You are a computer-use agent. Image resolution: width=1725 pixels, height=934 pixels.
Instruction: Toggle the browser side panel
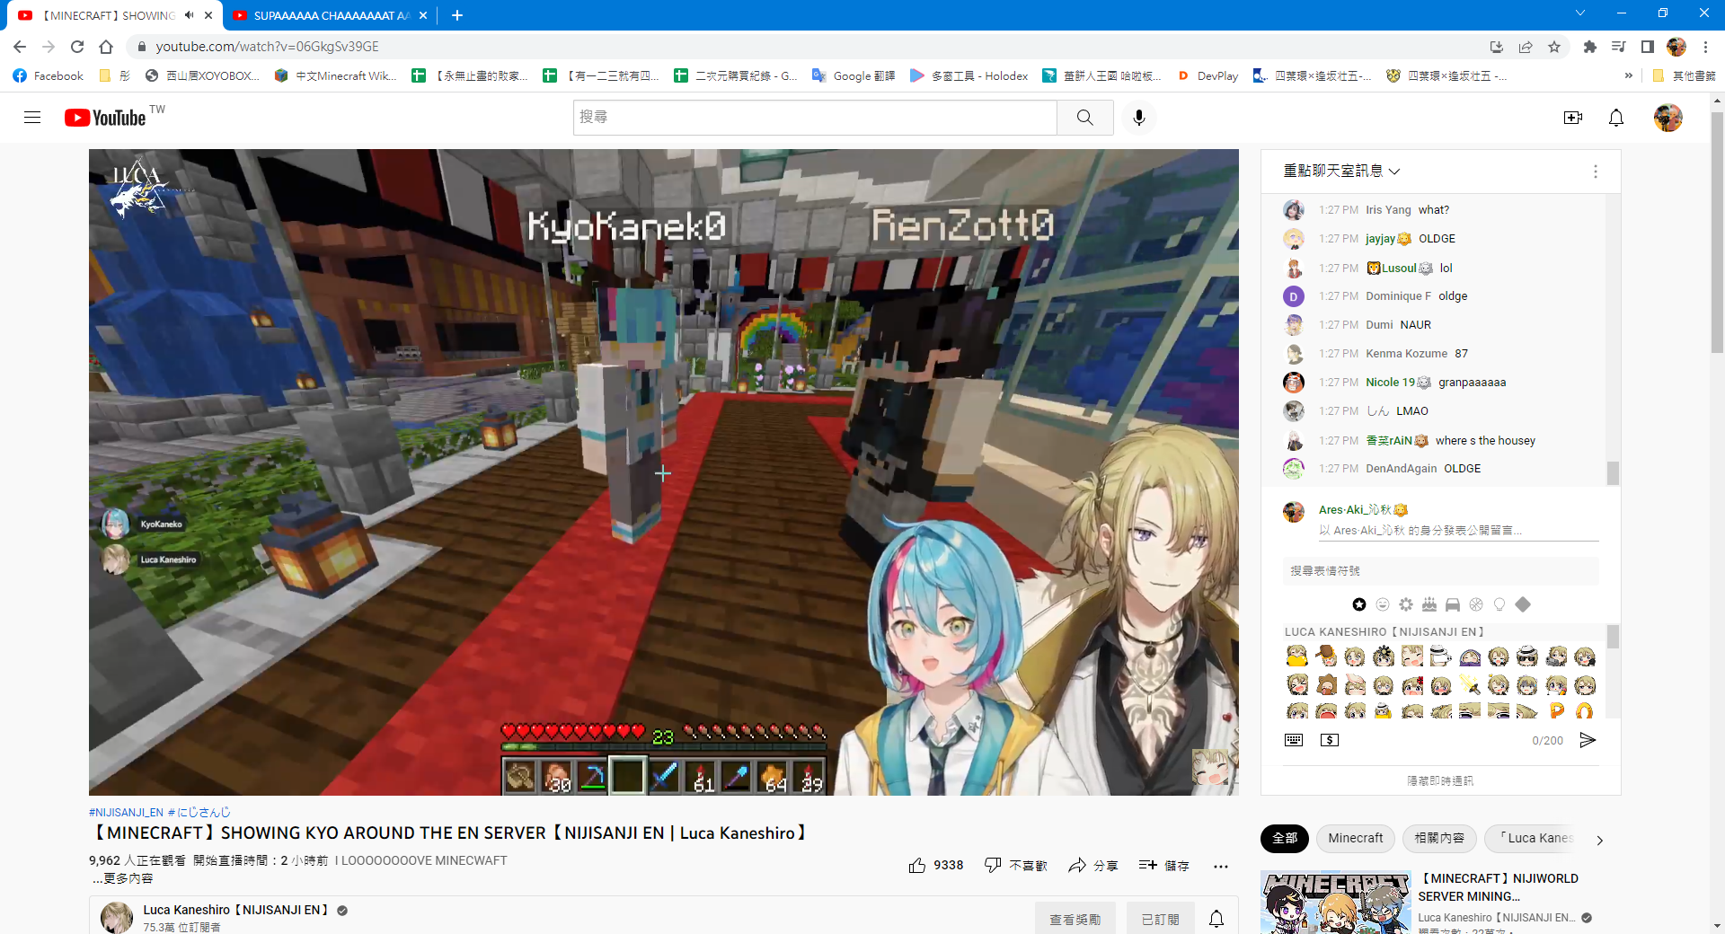click(x=1648, y=47)
